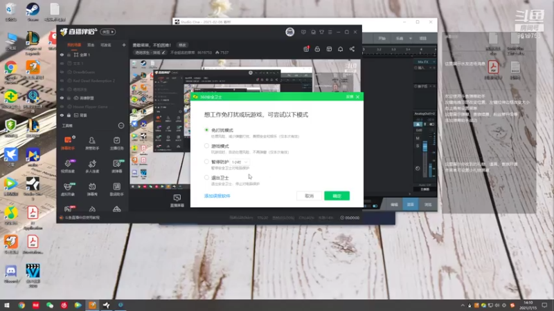Open the 主播任务 tool
The width and height of the screenshot is (554, 311).
[116, 143]
